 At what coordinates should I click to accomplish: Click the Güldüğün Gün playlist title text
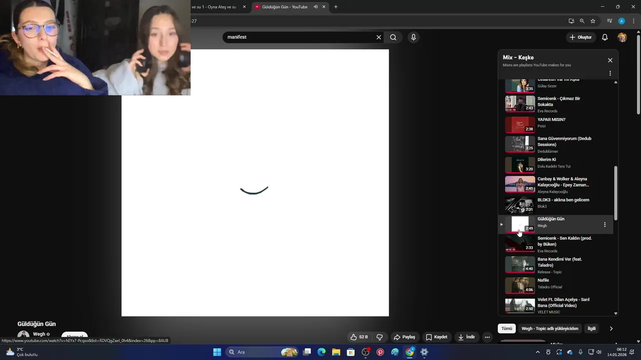[x=550, y=219]
